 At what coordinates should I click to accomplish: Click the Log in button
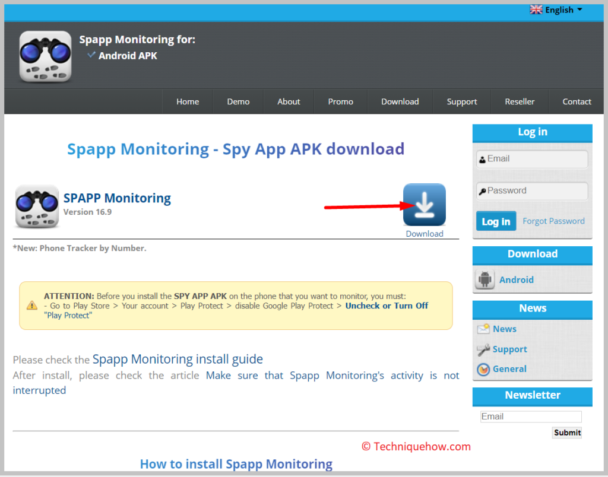tap(496, 221)
